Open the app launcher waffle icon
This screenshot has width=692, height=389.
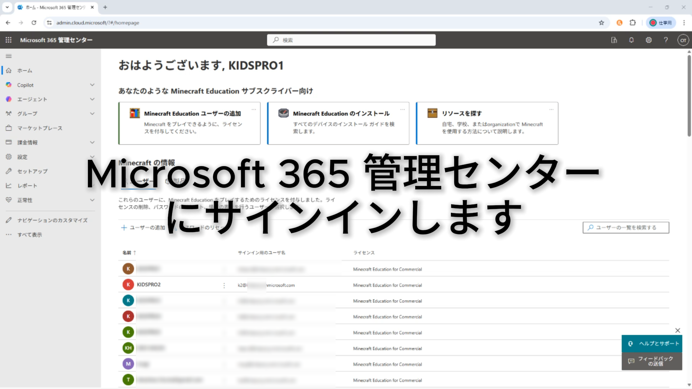click(9, 40)
